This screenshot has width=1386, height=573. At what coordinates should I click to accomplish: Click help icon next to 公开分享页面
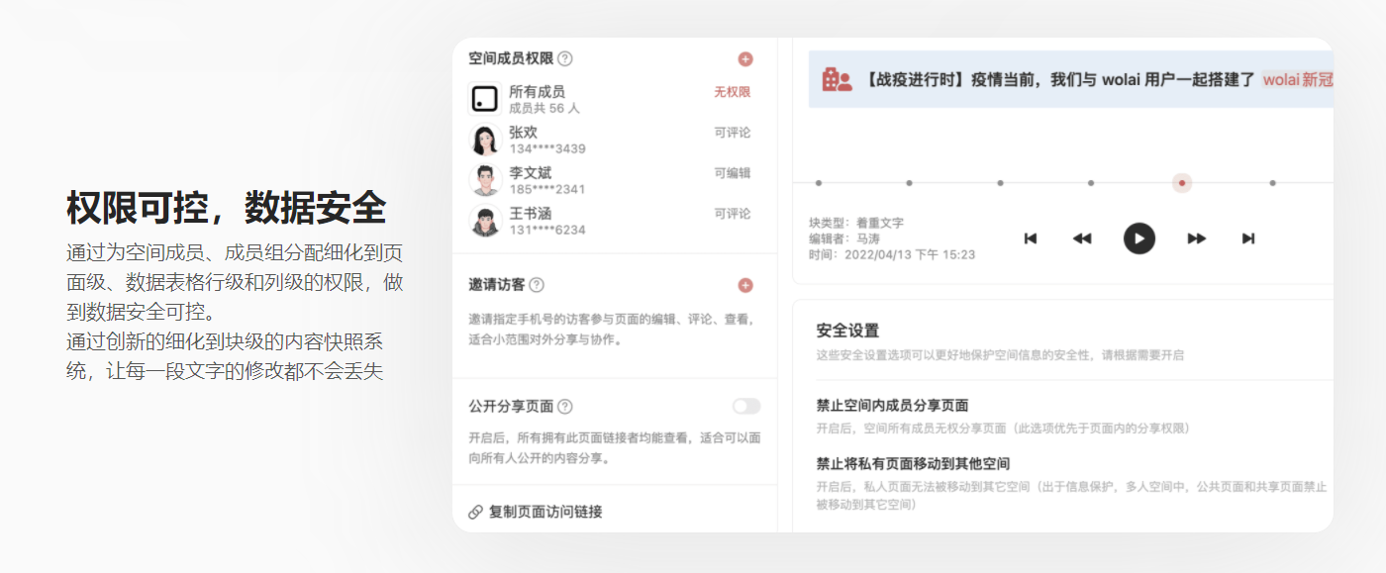click(565, 407)
